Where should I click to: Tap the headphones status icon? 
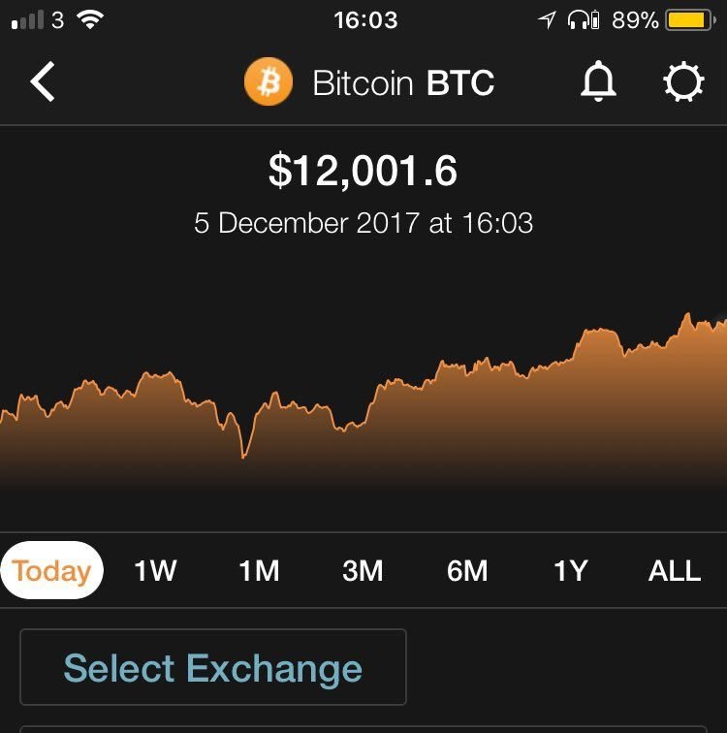584,20
